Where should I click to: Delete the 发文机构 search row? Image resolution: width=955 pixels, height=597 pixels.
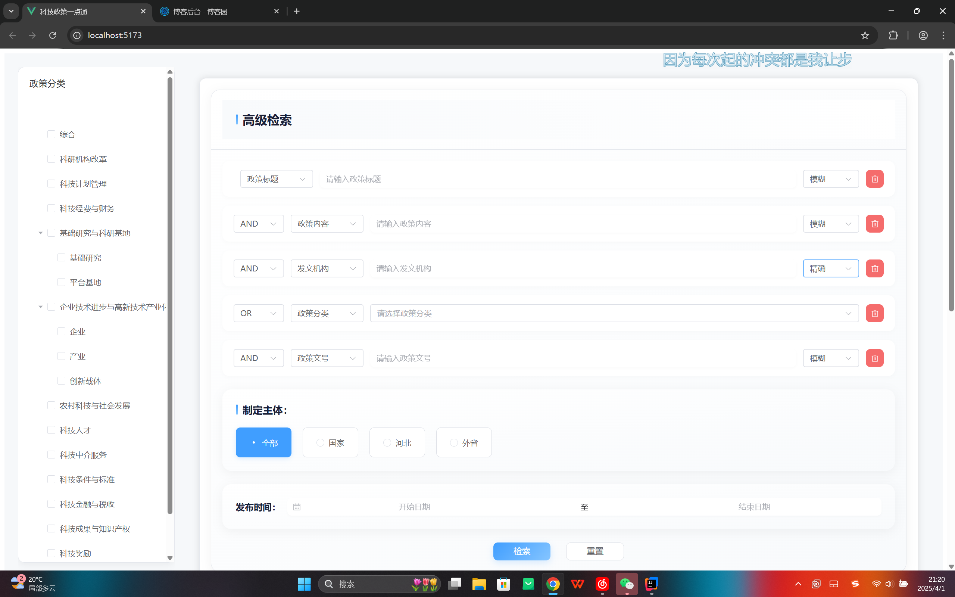pos(874,268)
